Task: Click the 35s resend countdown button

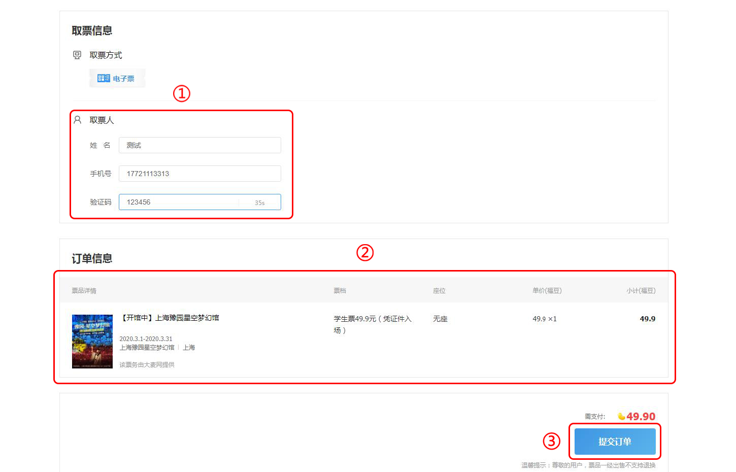Action: point(259,203)
